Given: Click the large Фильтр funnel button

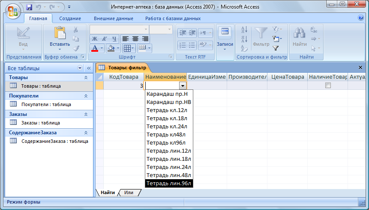Looking at the screenshot, I should click(x=261, y=37).
